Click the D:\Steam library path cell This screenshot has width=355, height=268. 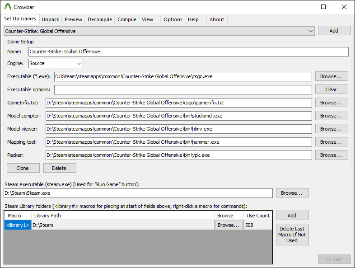[123, 225]
